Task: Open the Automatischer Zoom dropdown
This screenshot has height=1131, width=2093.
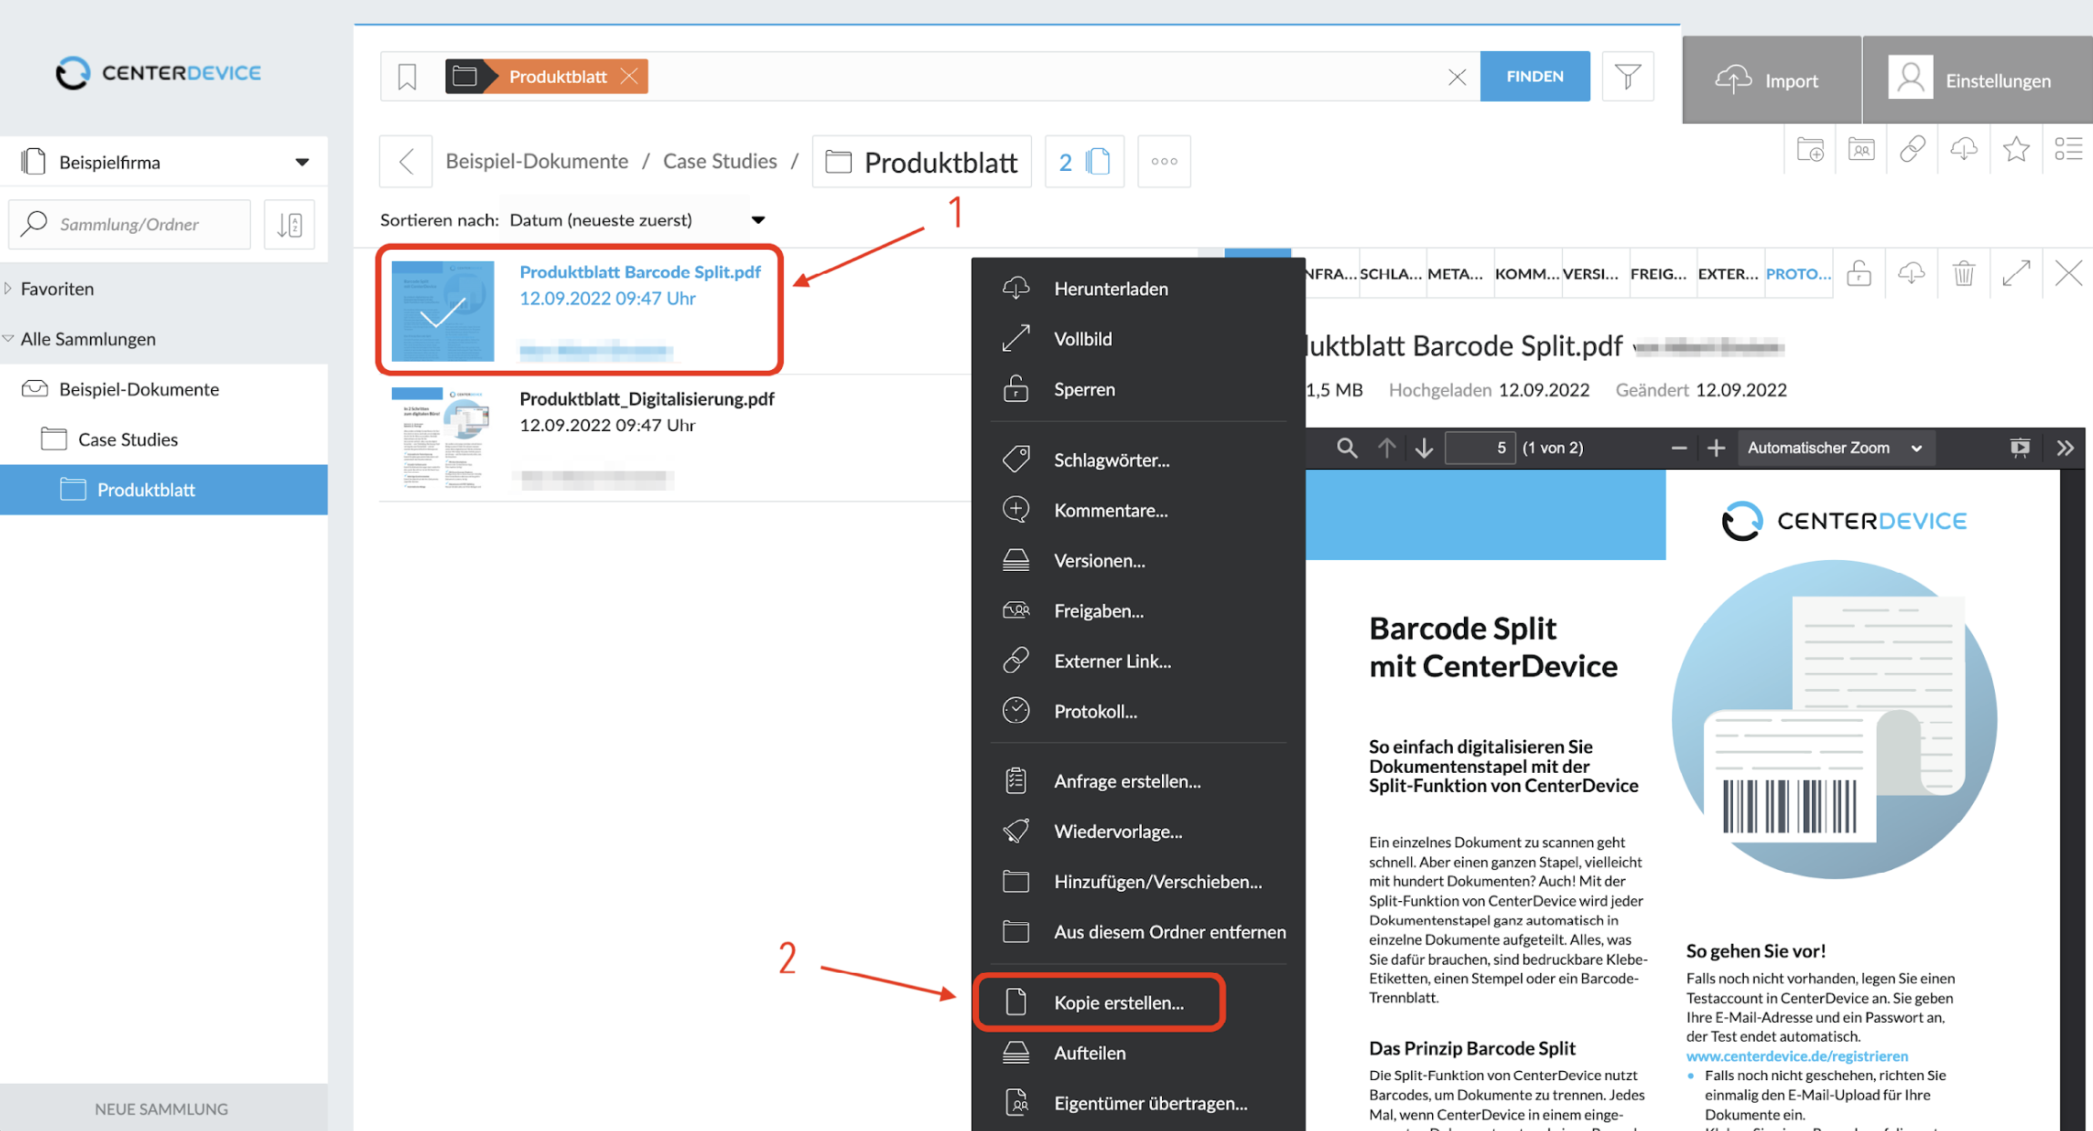Action: click(x=1835, y=447)
